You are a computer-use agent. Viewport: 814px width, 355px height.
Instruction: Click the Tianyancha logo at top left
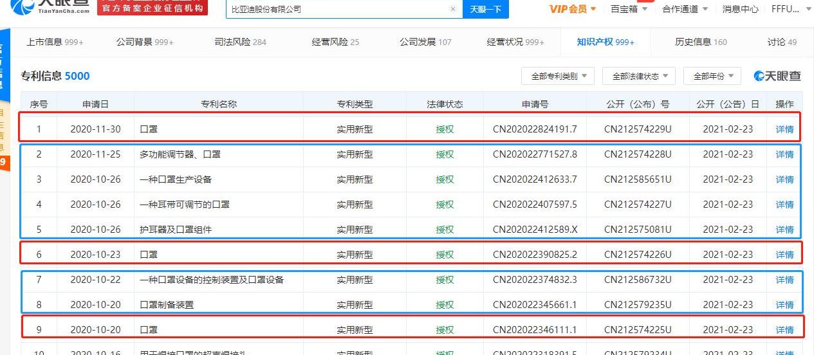click(x=50, y=8)
